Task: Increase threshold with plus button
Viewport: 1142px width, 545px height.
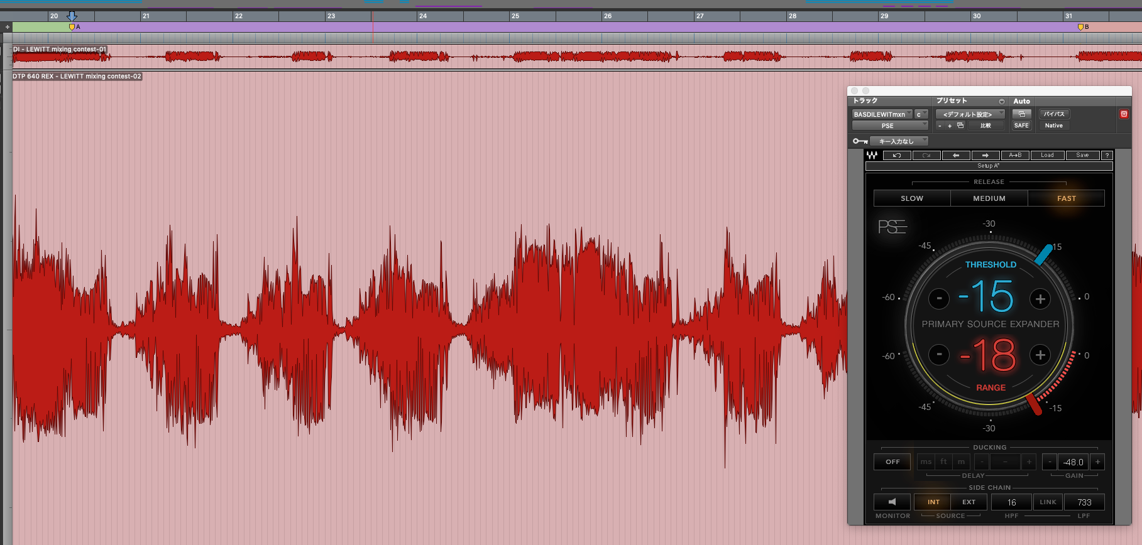Action: (1040, 299)
